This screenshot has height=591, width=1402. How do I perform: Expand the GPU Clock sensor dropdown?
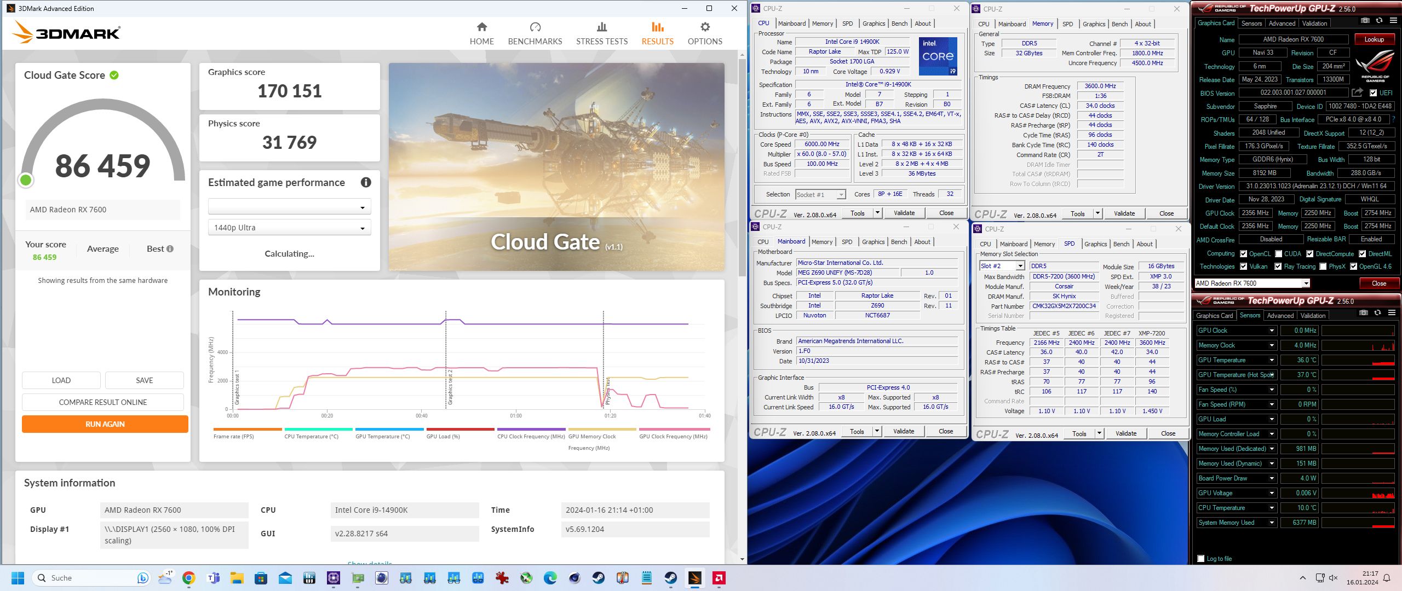point(1272,331)
